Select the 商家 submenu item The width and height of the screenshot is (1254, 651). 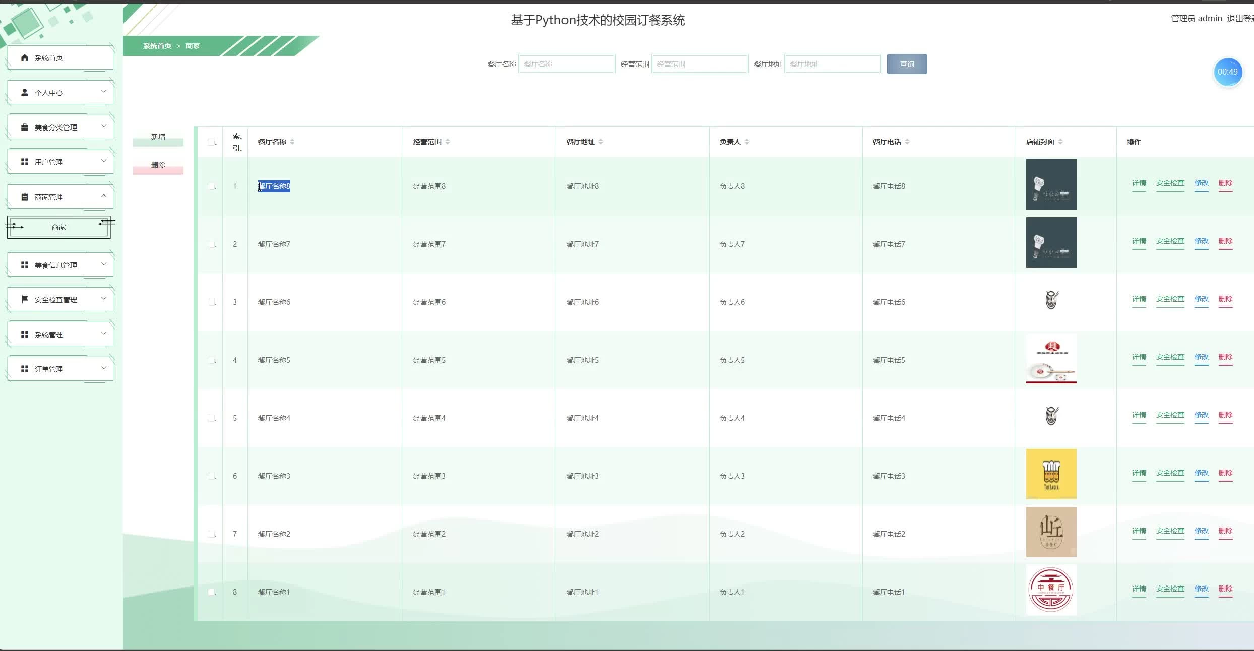58,228
